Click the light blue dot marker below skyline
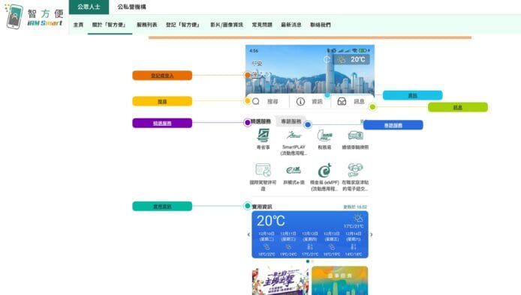Image resolution: width=521 pixels, height=295 pixels. click(x=327, y=95)
